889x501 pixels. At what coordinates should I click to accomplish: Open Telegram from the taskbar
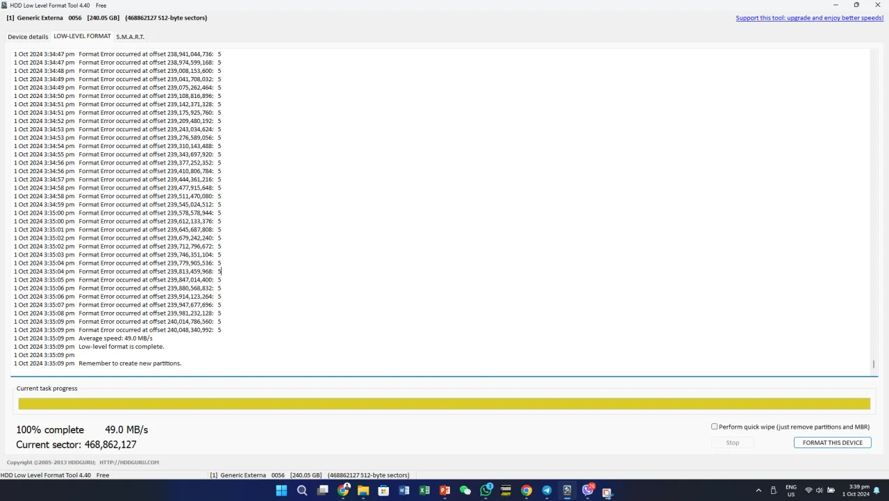pyautogui.click(x=547, y=491)
